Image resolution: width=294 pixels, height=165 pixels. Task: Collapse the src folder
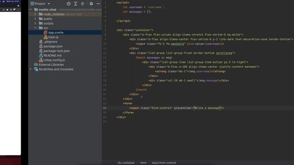(x=35, y=28)
